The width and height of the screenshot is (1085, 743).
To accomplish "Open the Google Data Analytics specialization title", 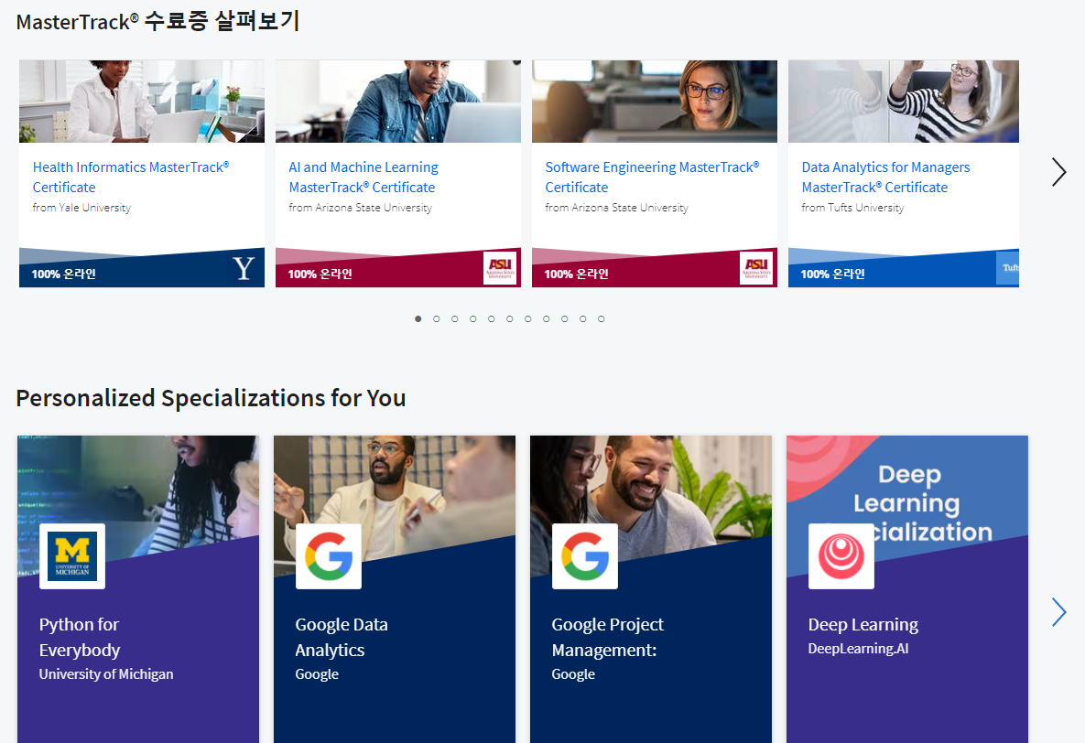I will click(342, 637).
